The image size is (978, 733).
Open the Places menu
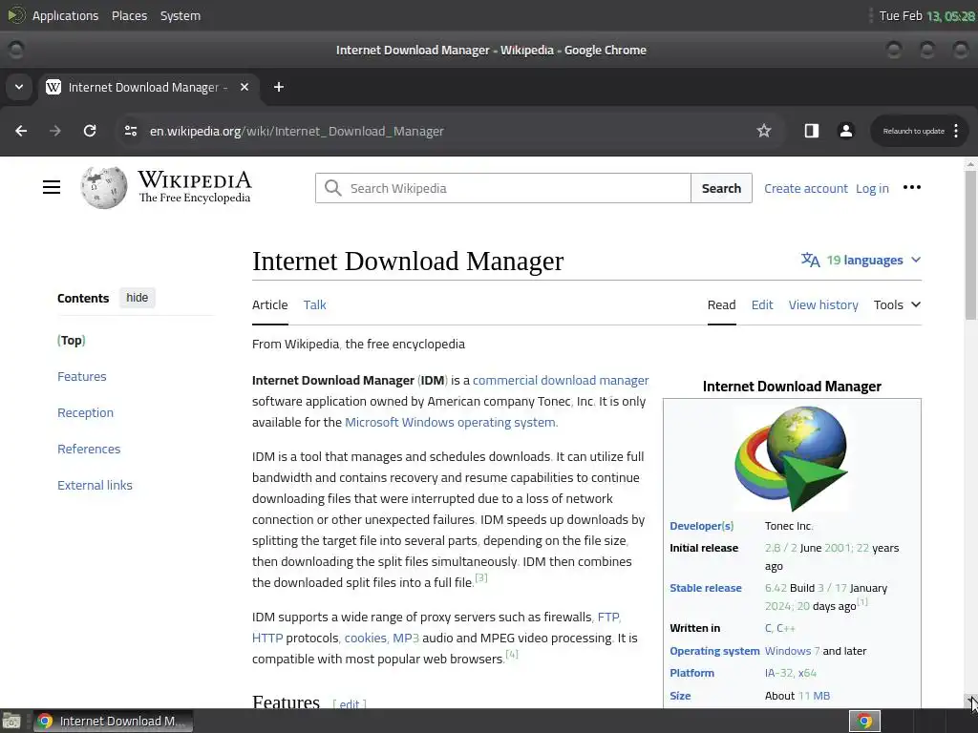[129, 15]
